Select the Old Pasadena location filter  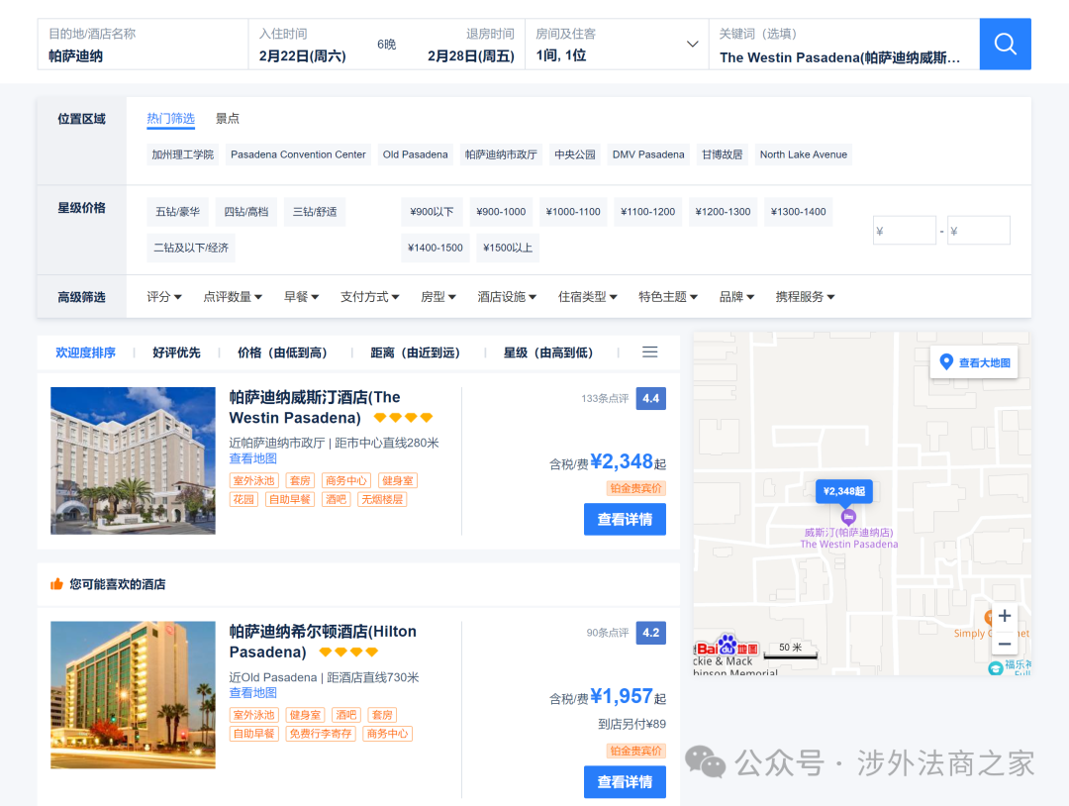tap(415, 154)
